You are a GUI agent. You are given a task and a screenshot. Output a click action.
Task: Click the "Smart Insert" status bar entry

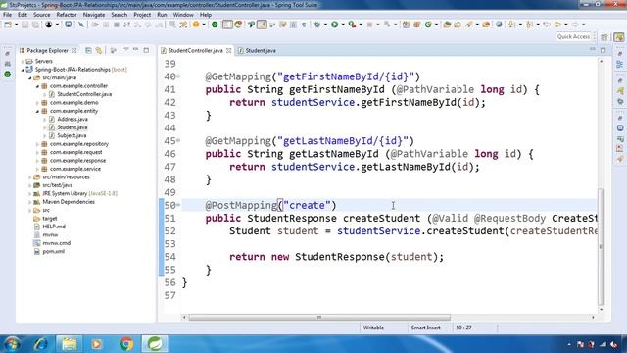point(425,328)
